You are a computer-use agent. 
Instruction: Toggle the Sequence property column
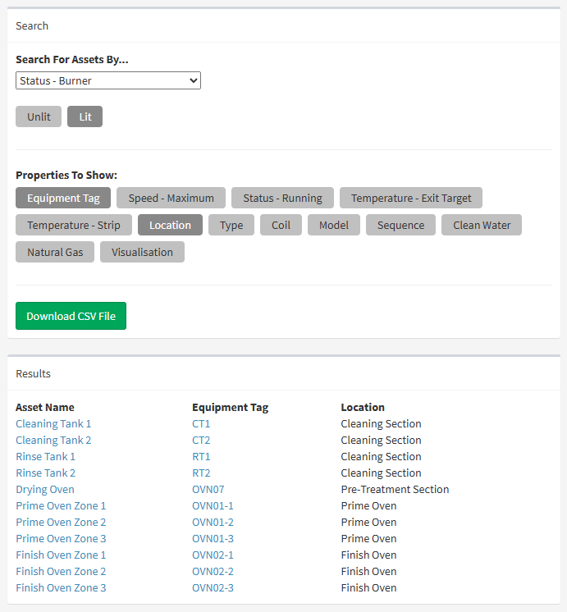coord(400,225)
